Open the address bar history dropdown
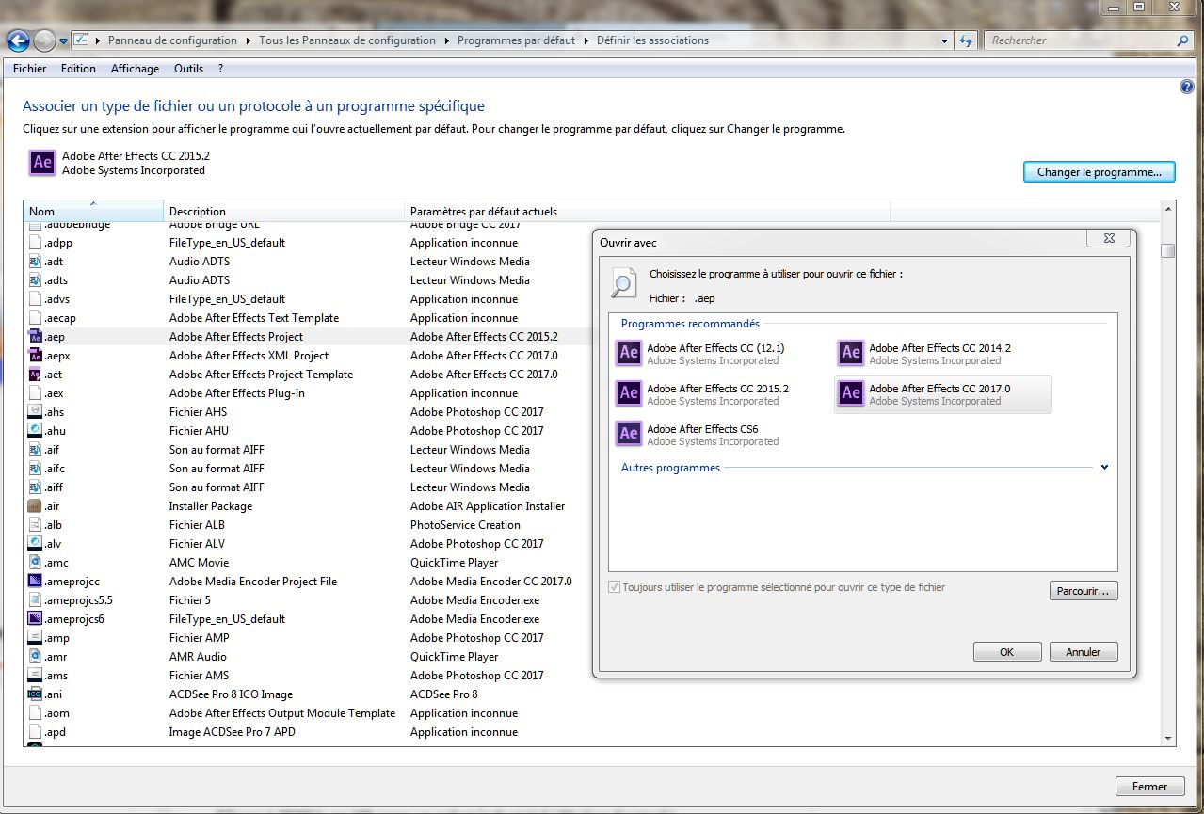Screen dimensions: 1204x814 (x=945, y=41)
